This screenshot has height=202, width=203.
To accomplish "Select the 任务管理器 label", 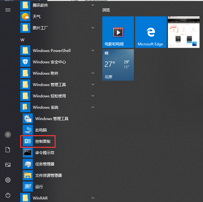I will (x=45, y=164).
